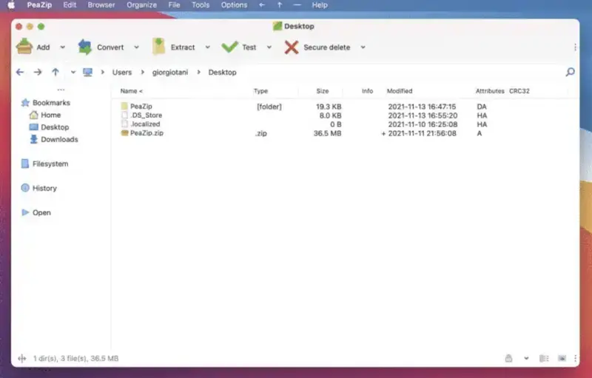Click the red Secure delete X icon
This screenshot has width=592, height=378.
292,47
